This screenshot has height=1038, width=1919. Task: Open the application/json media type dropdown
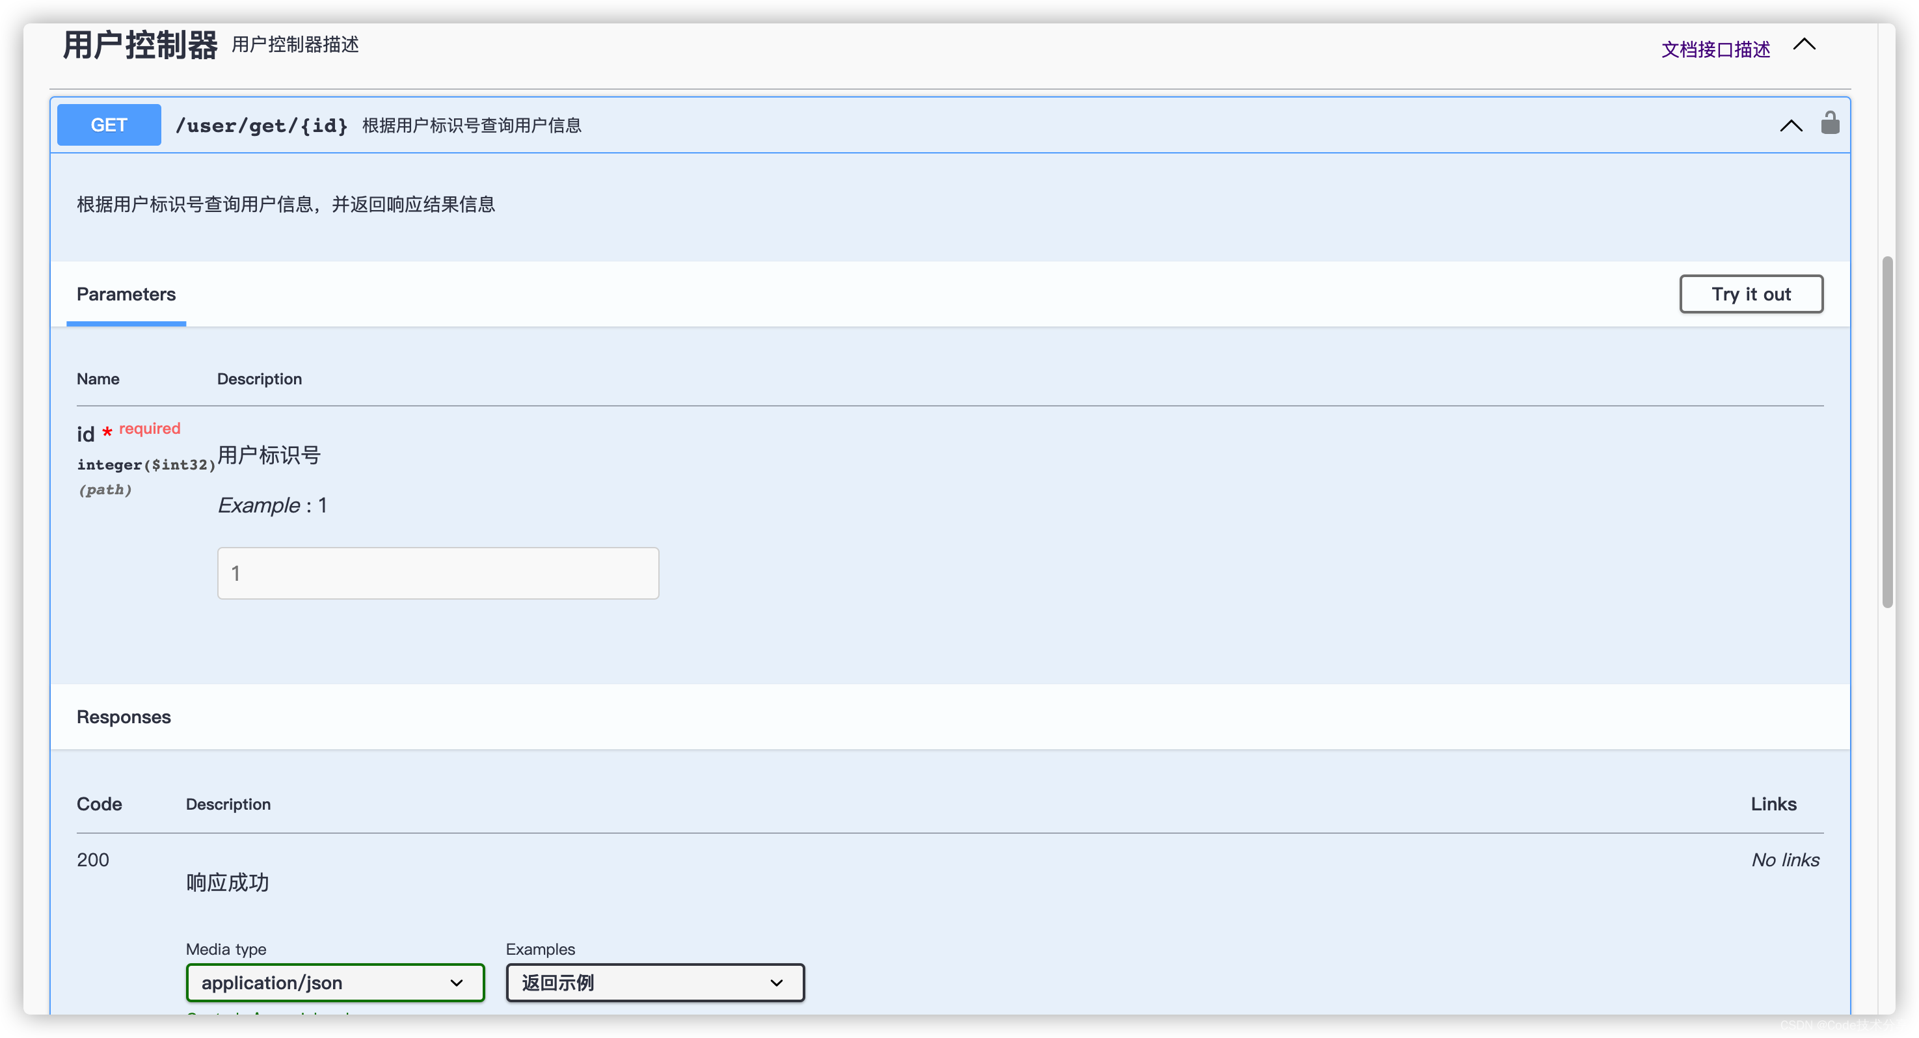click(x=332, y=982)
